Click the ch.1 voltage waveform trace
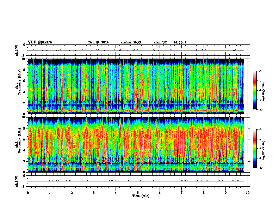This screenshot has height=216, width=279. click(136, 50)
